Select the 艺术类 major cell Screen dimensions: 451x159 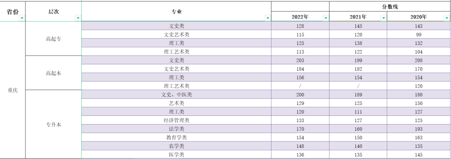177,103
